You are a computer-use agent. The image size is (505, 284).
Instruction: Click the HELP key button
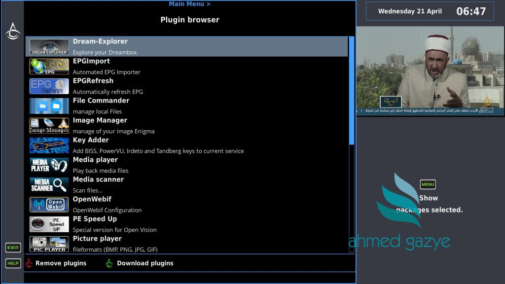(x=13, y=263)
